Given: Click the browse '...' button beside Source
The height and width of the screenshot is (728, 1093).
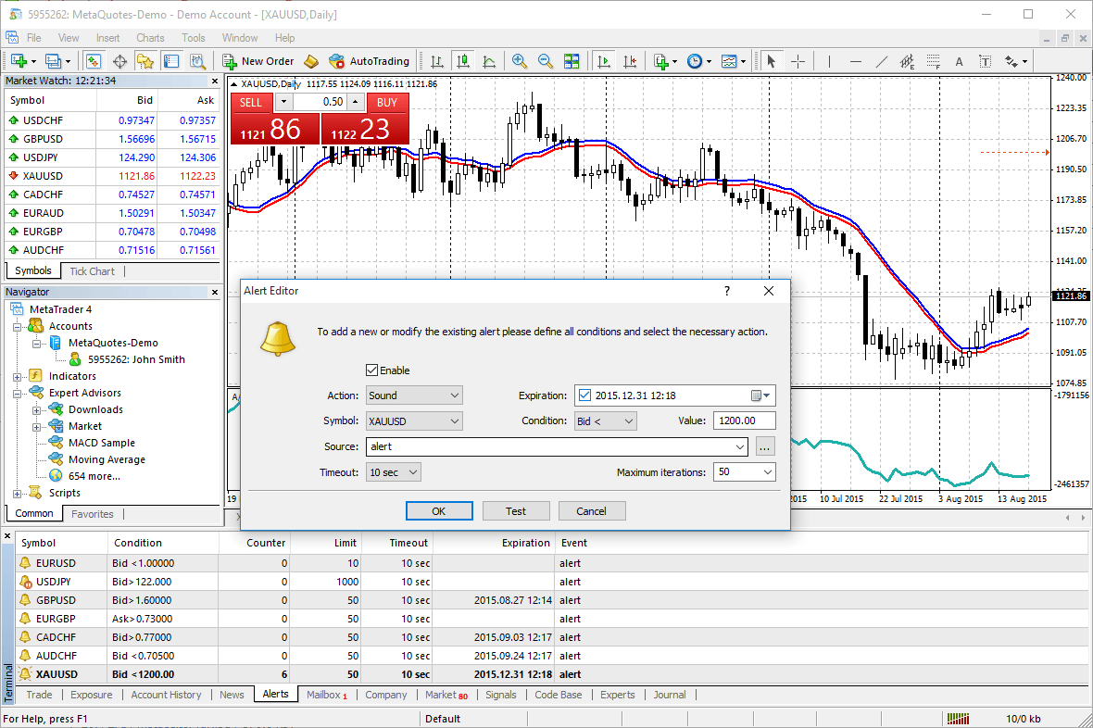Looking at the screenshot, I should (x=763, y=446).
